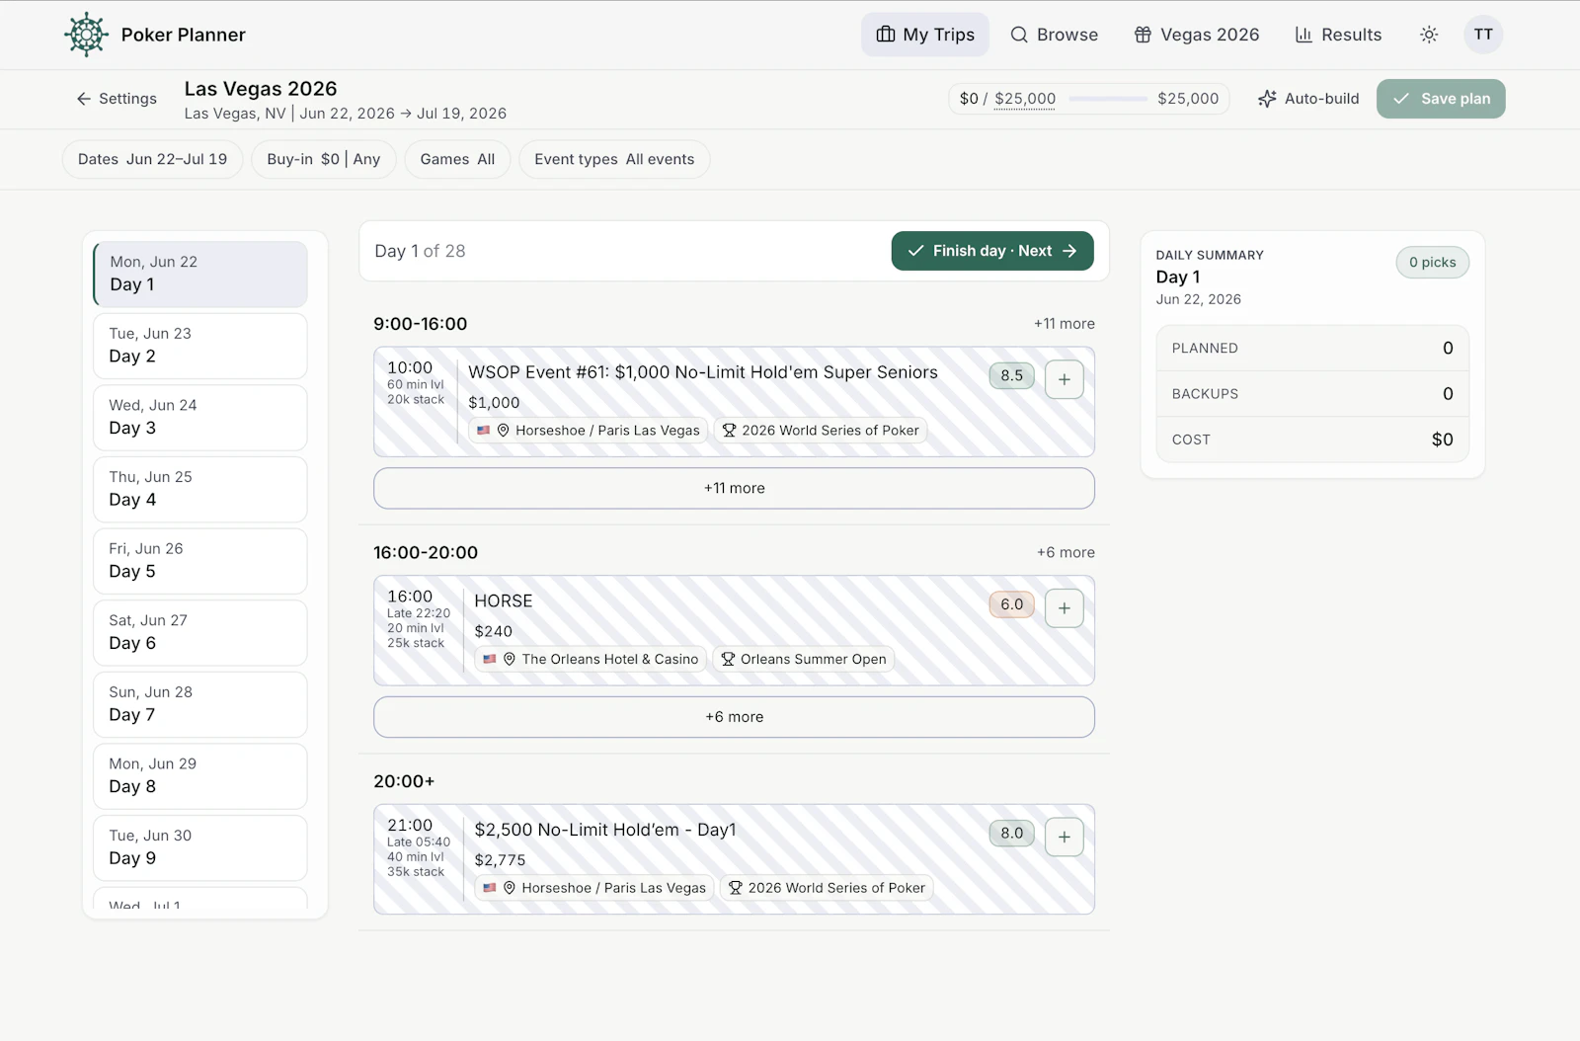Click the COST row in daily summary
Screen dimensions: 1580x1041
(x=1312, y=440)
